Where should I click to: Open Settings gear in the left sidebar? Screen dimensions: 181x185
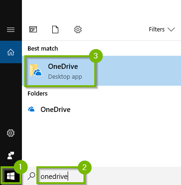coord(11,133)
